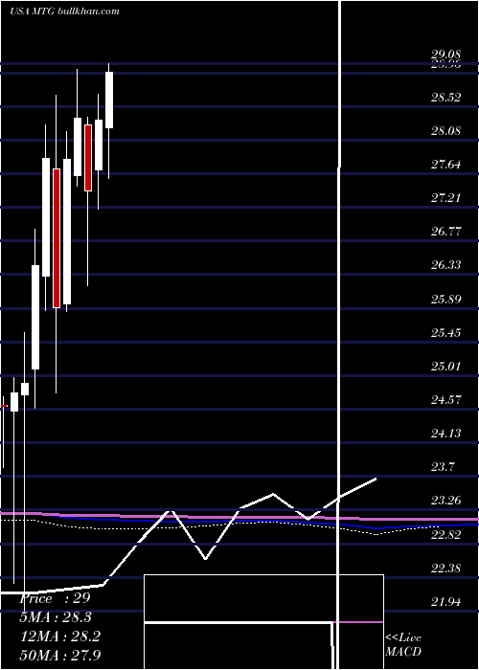Image resolution: width=479 pixels, height=670 pixels.
Task: Click the 25.89 price axis label
Action: pos(446,299)
